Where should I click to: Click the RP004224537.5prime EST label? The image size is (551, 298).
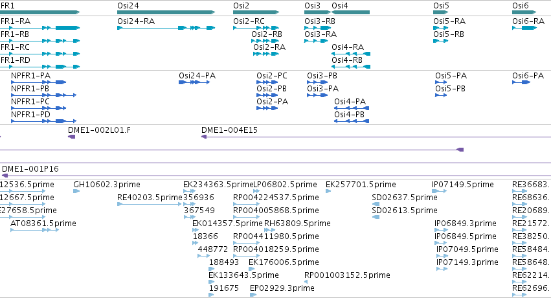coord(276,198)
